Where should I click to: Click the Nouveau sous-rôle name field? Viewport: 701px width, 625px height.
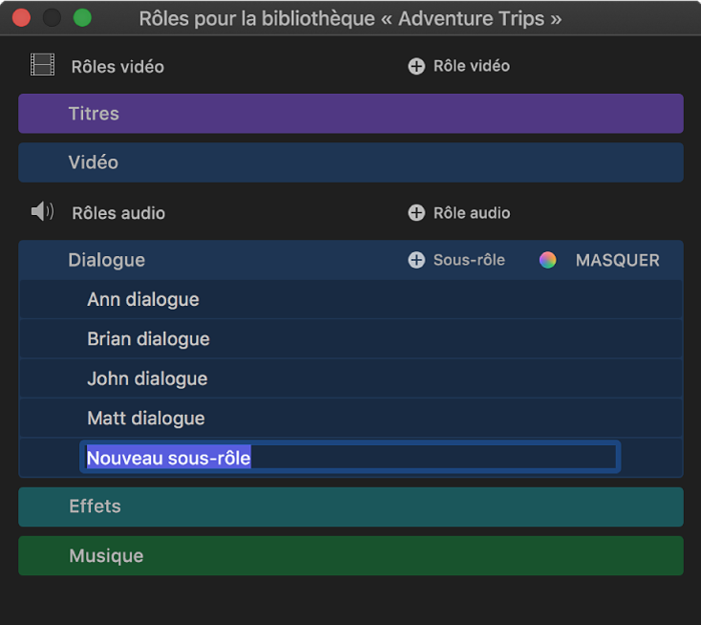350,458
